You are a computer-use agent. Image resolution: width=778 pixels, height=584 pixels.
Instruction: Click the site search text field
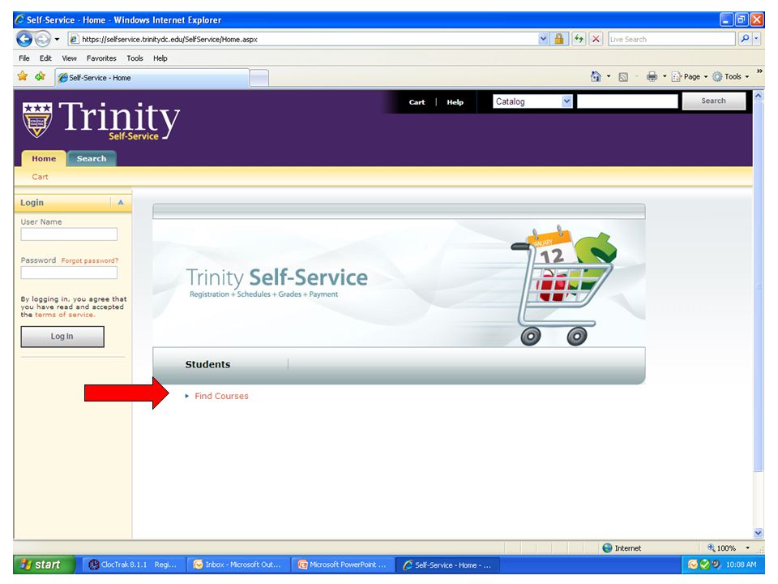[627, 101]
